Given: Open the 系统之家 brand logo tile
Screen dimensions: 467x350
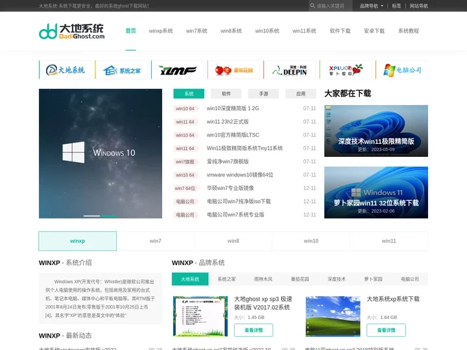Looking at the screenshot, I should [x=121, y=70].
